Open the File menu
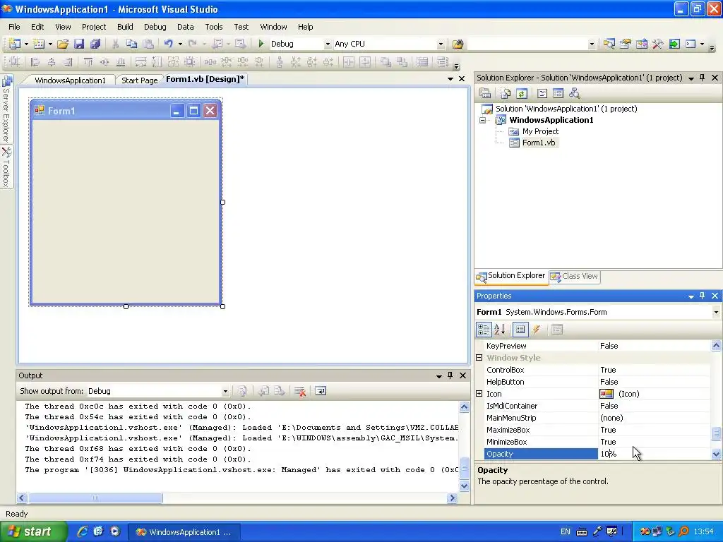This screenshot has width=723, height=542. pos(14,27)
